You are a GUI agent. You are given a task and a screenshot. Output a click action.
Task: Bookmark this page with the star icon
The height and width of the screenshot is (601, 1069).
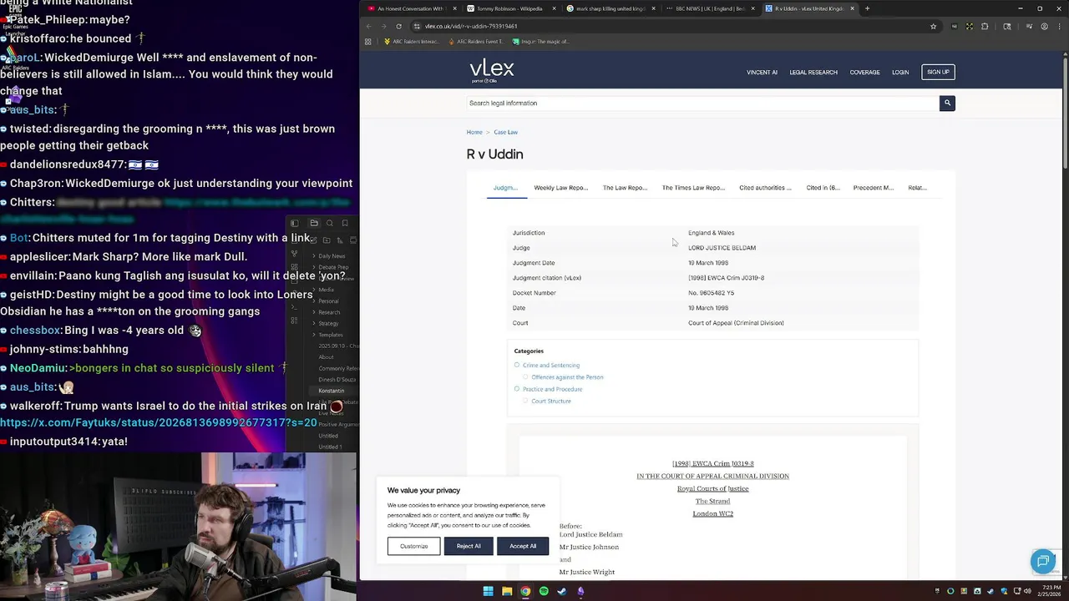pos(933,26)
